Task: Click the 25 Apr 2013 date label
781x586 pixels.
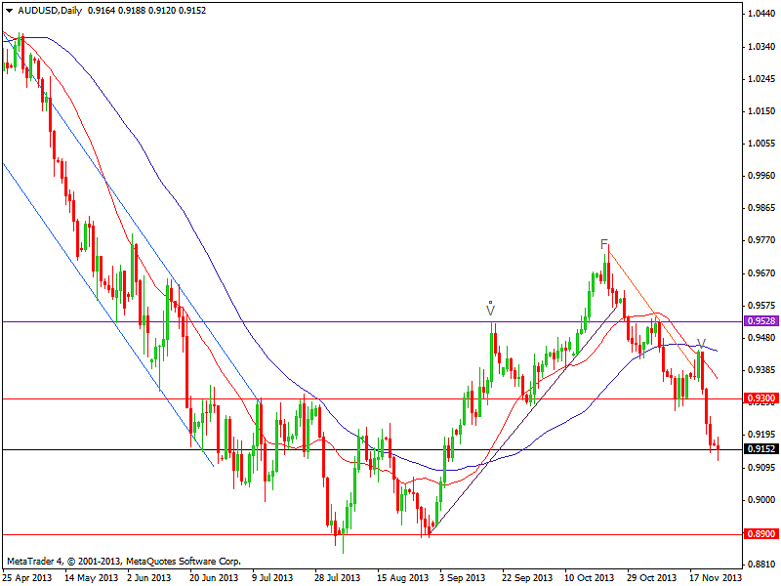Action: click(x=26, y=577)
